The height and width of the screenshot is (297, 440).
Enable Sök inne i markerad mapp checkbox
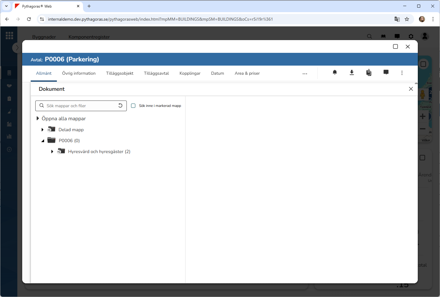pyautogui.click(x=133, y=106)
